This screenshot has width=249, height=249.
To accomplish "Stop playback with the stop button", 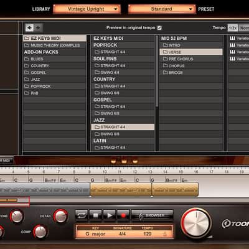I will (95, 215).
